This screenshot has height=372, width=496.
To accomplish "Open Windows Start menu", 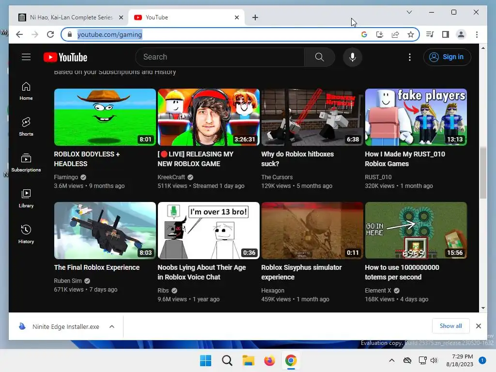I will click(x=205, y=360).
